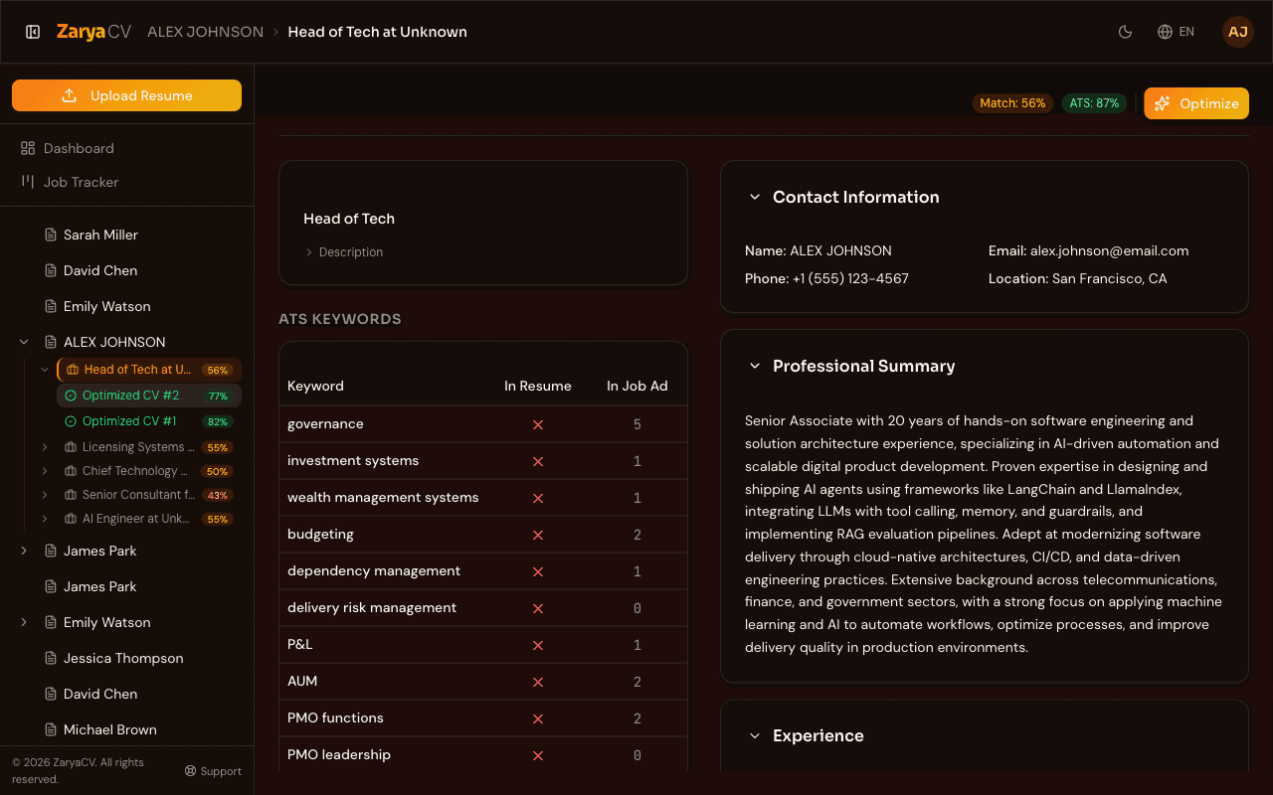1273x795 pixels.
Task: Open the EN language globe icon
Action: click(1164, 31)
